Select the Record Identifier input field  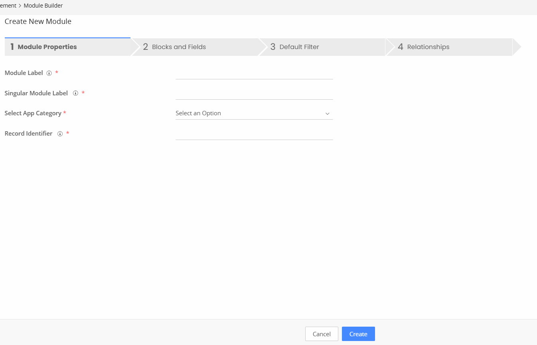pos(254,134)
